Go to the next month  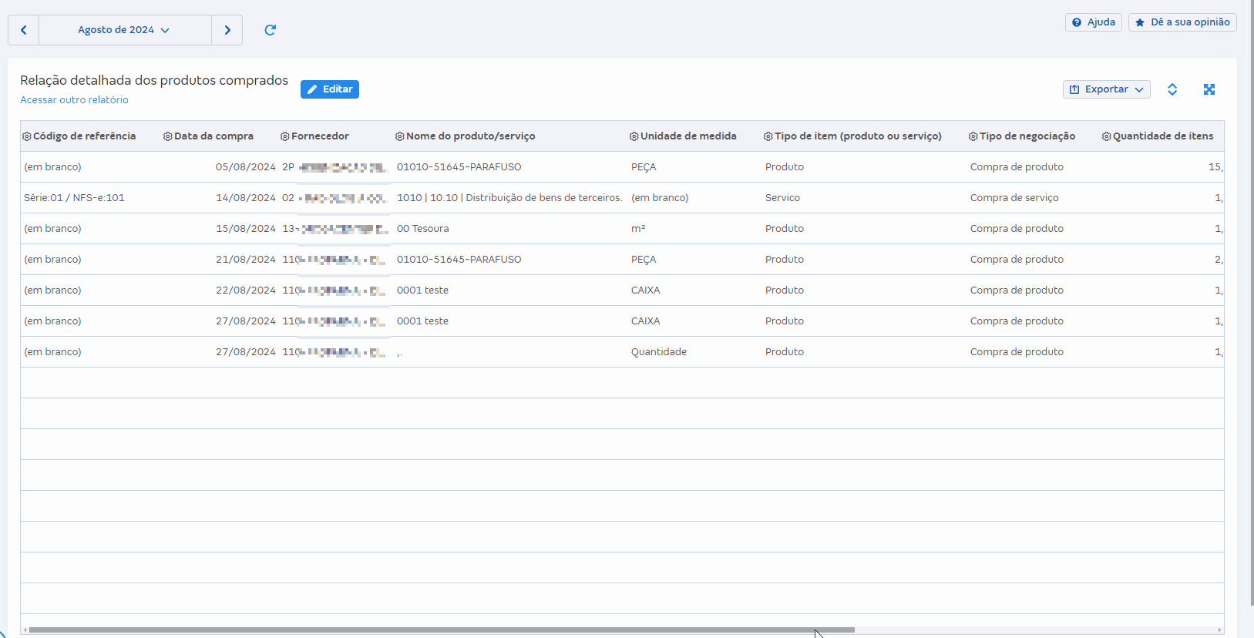(x=227, y=30)
